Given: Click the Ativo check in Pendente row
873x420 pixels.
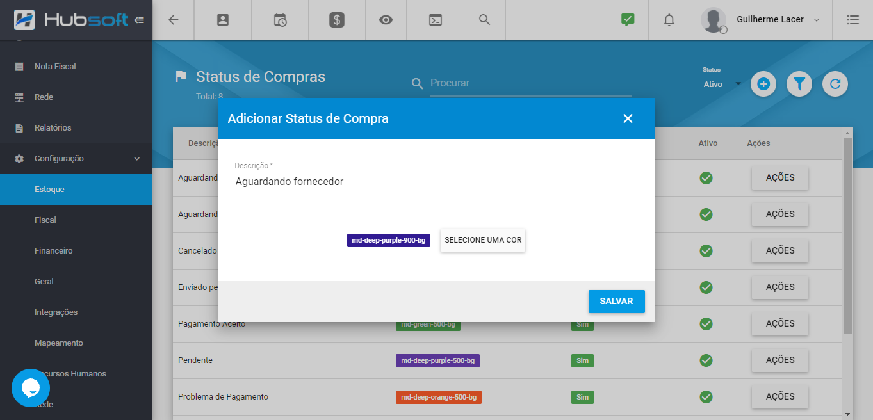Looking at the screenshot, I should pyautogui.click(x=706, y=360).
